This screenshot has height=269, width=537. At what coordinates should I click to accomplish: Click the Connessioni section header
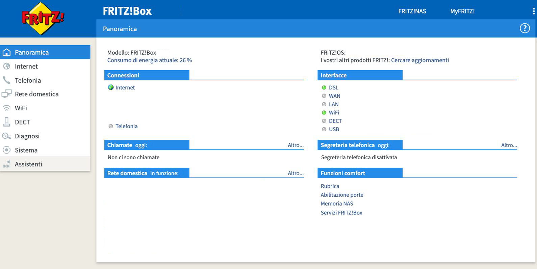click(147, 75)
